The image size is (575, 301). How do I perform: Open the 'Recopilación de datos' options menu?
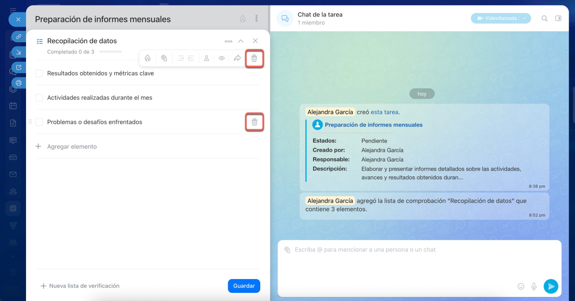(228, 41)
